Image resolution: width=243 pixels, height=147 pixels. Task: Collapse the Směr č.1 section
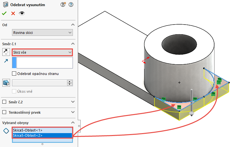point(73,44)
